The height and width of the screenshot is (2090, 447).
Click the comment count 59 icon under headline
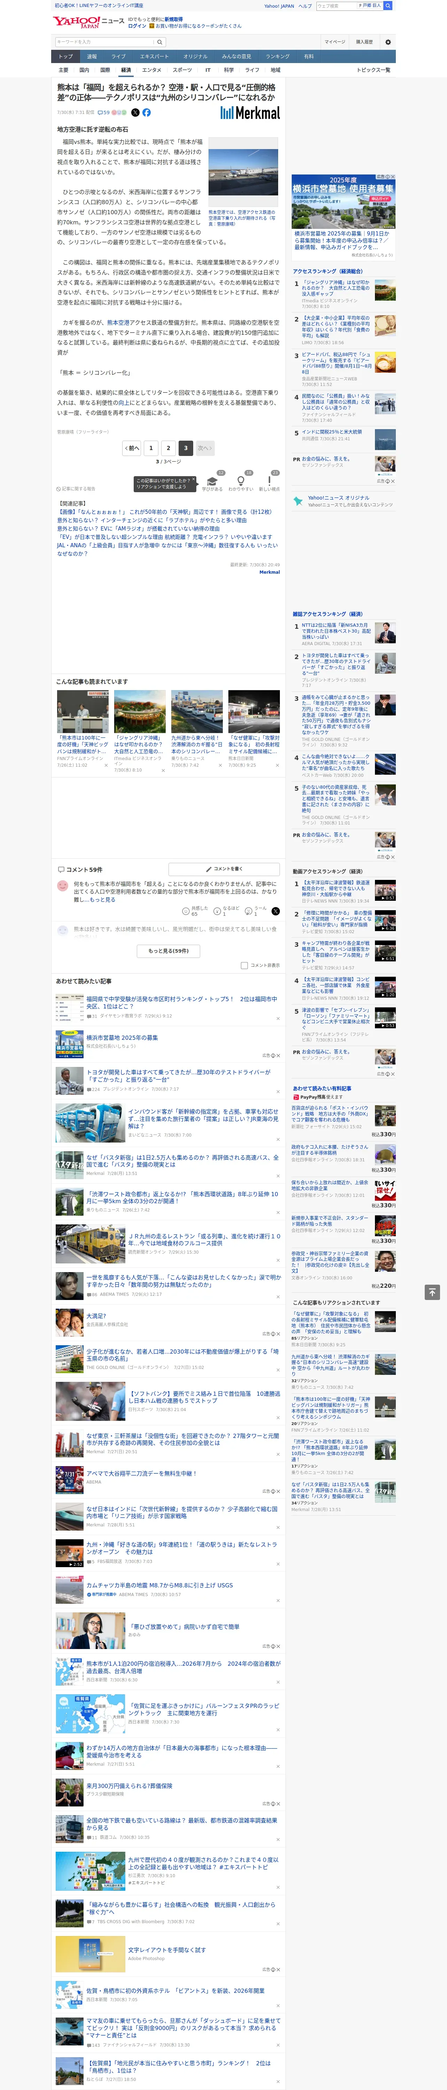tap(104, 113)
